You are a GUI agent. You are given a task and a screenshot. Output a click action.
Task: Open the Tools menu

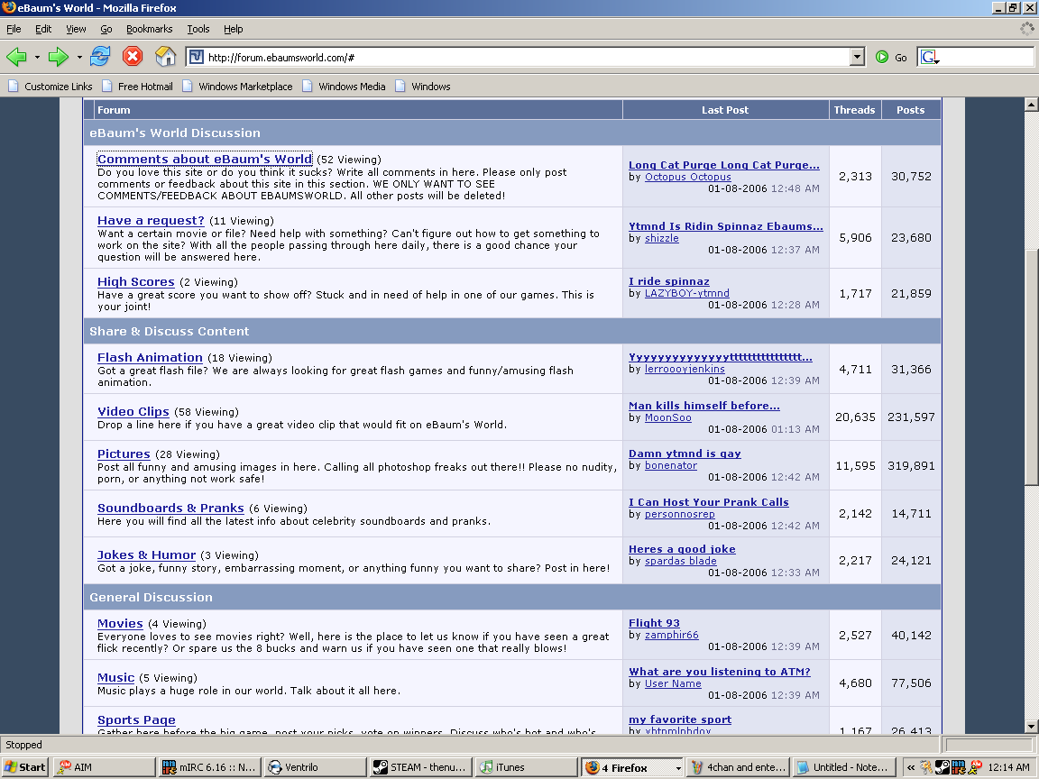coord(198,29)
